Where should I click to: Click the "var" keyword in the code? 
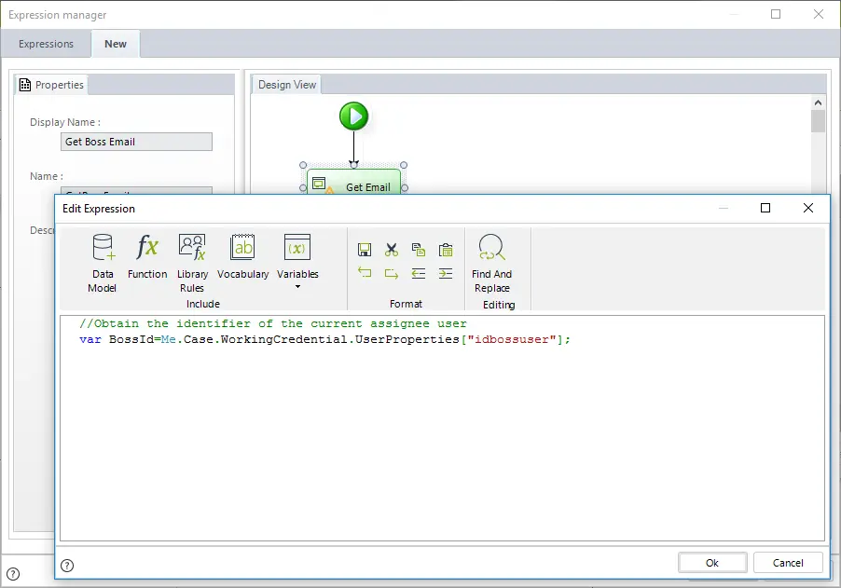90,339
